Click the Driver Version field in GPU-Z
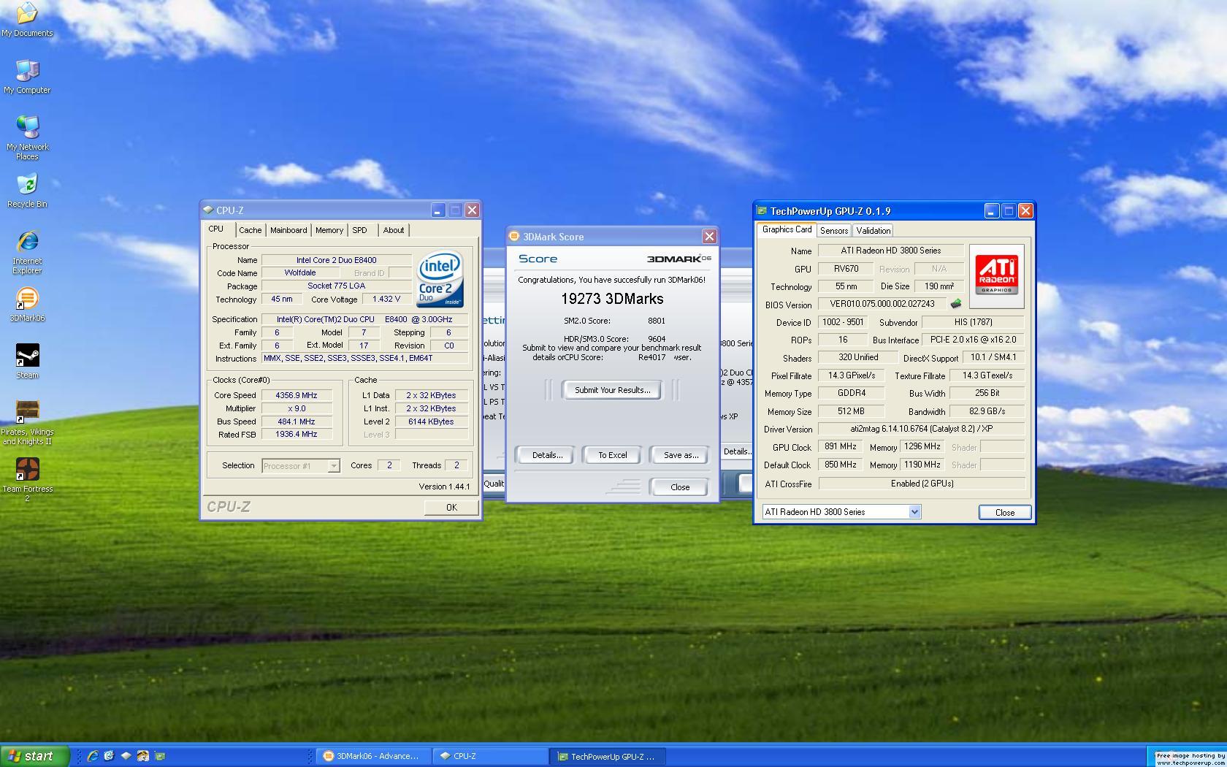 (922, 429)
